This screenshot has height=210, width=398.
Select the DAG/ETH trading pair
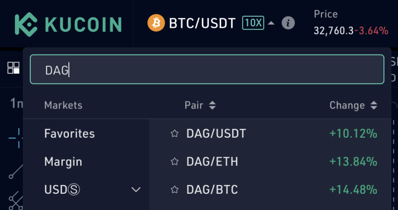pos(212,161)
